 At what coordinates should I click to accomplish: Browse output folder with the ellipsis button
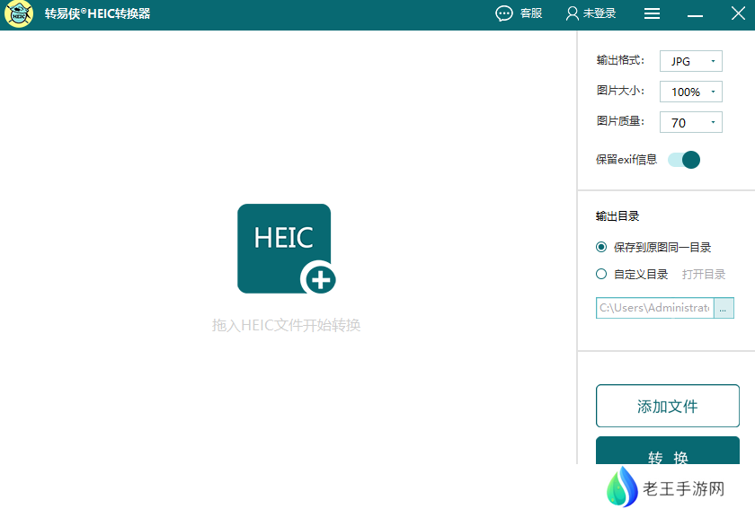point(724,308)
